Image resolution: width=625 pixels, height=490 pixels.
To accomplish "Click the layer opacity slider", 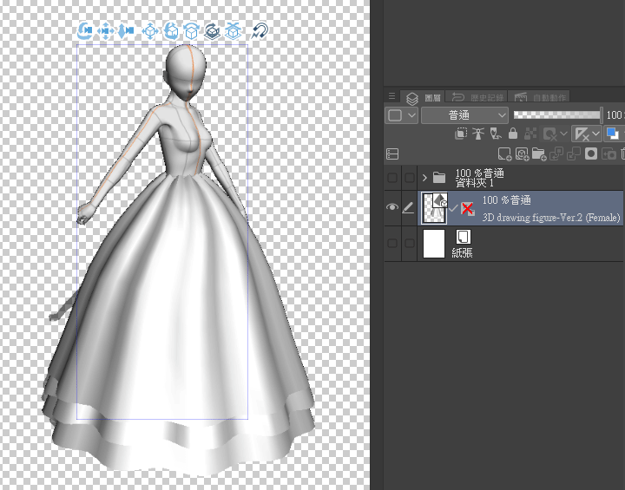I will point(556,115).
